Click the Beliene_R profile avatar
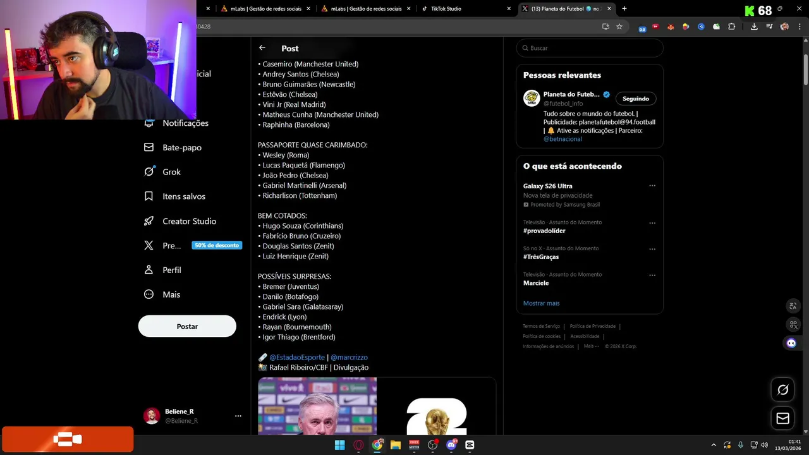This screenshot has width=809, height=455. coord(152,416)
